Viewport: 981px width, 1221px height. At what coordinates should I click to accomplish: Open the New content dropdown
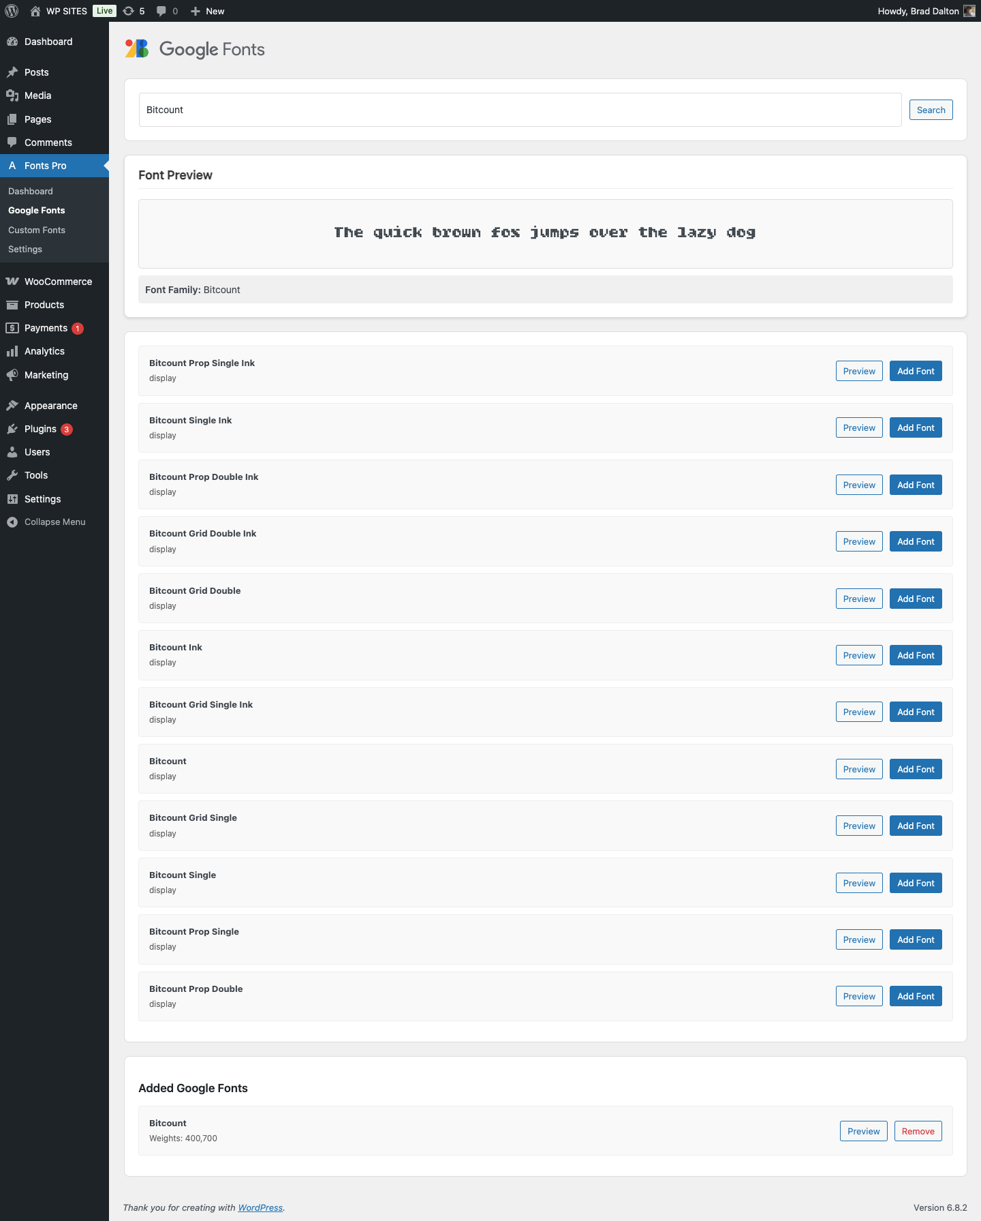208,11
